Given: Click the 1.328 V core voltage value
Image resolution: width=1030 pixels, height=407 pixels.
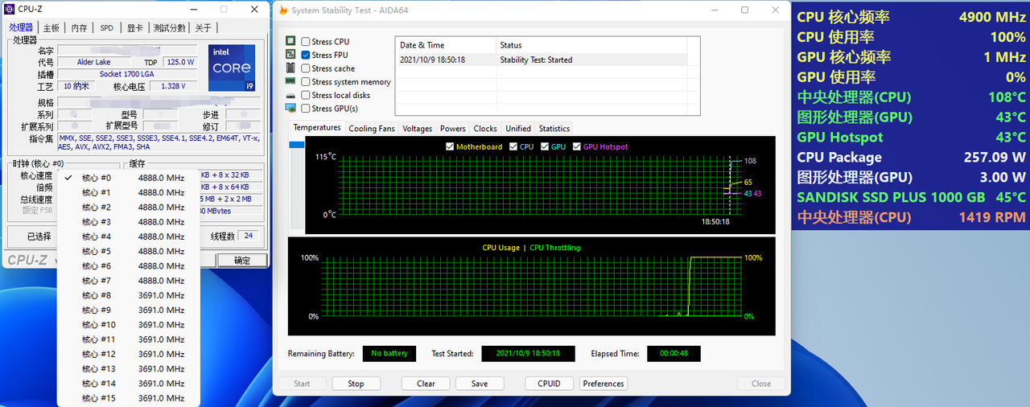Looking at the screenshot, I should pos(172,86).
